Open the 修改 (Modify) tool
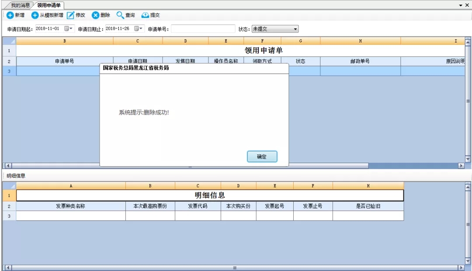 pos(71,15)
